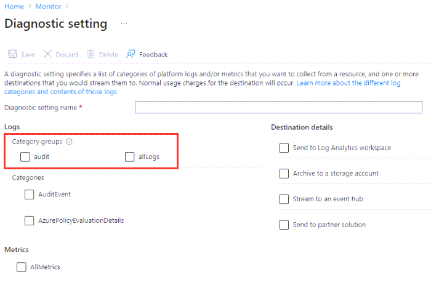Click the Category groups info icon
Screen dimensions: 431x285
pyautogui.click(x=69, y=142)
